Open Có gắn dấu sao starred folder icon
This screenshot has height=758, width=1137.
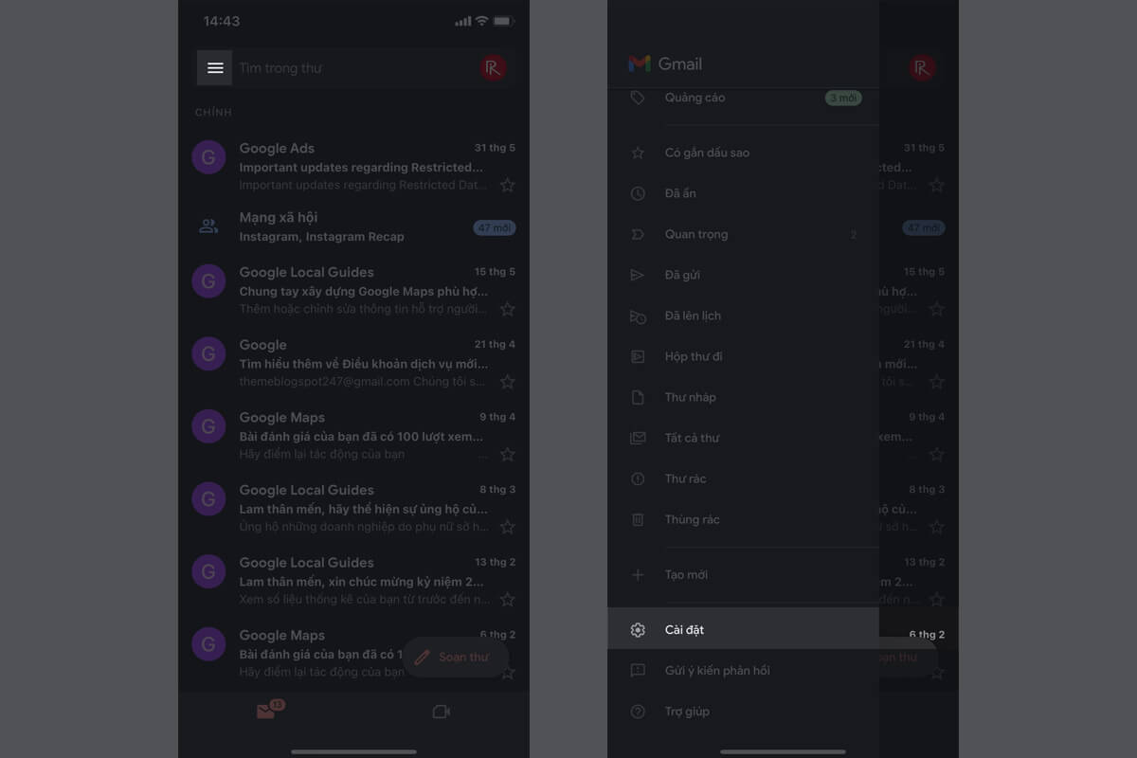(x=638, y=153)
